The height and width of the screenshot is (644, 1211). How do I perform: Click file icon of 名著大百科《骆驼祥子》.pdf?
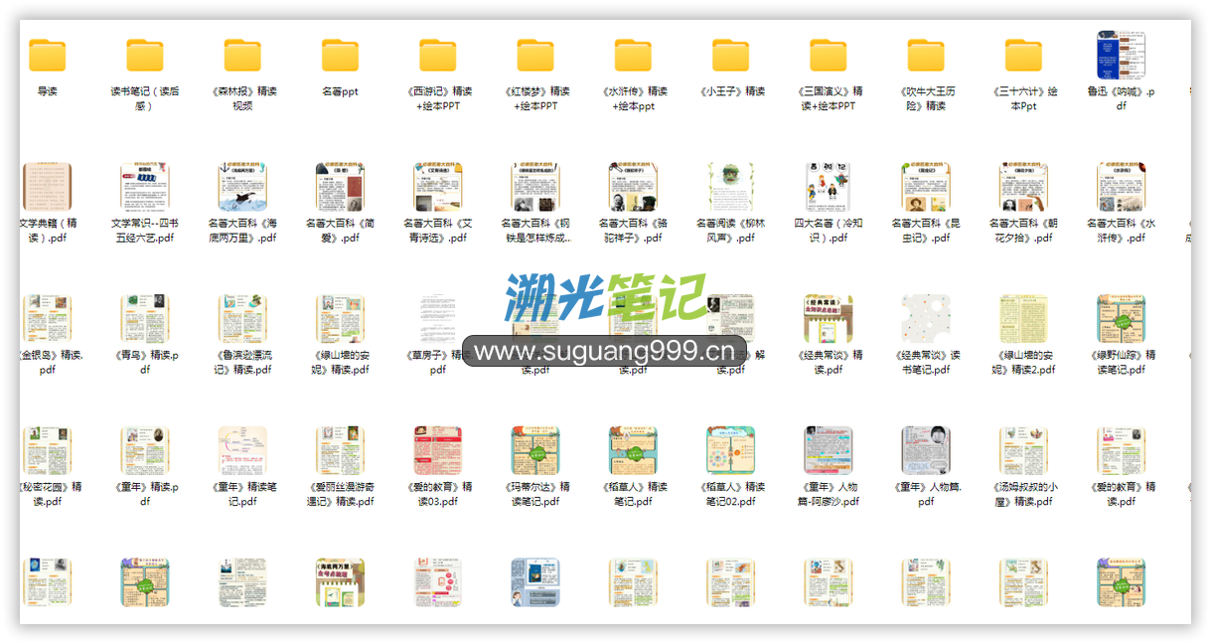633,187
